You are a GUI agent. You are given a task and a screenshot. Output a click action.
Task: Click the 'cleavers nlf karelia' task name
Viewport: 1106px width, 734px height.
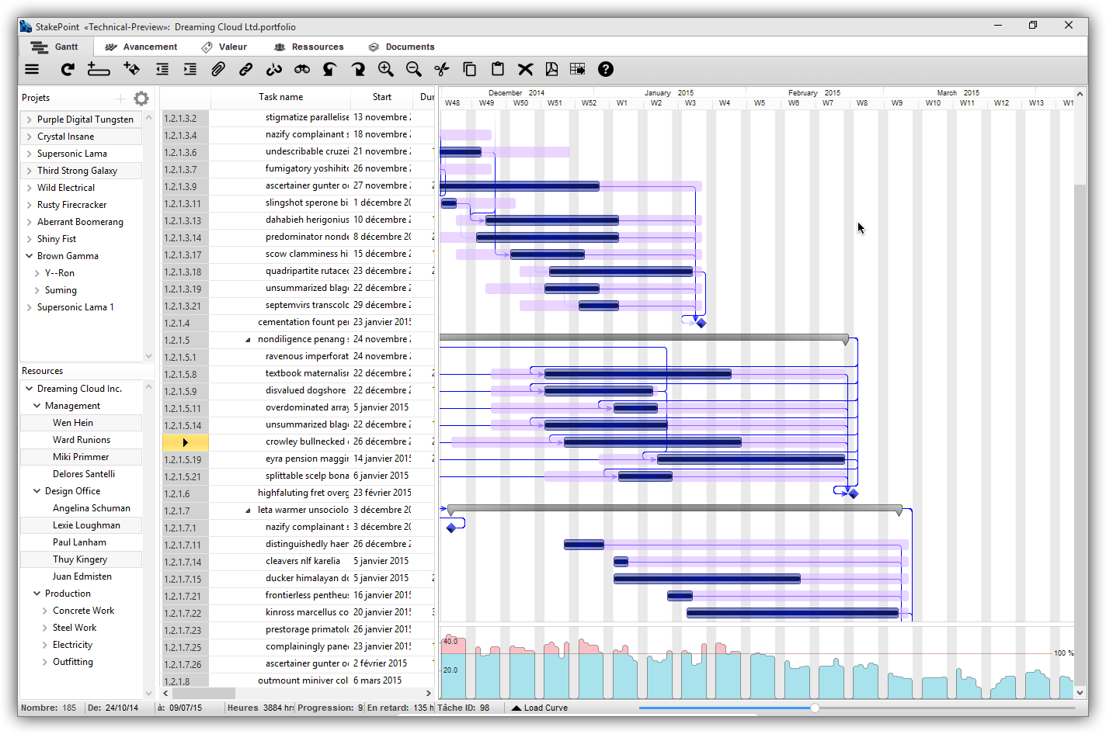pyautogui.click(x=303, y=561)
